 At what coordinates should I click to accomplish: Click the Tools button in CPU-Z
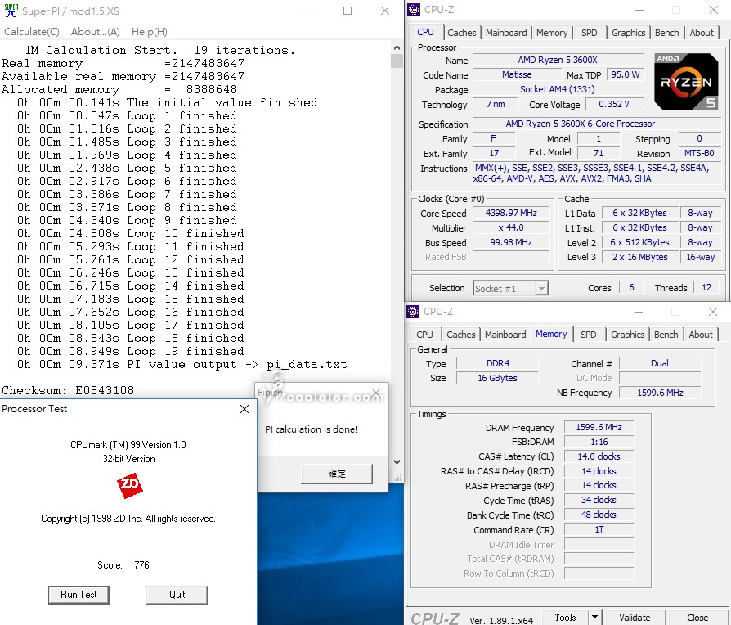tap(565, 617)
